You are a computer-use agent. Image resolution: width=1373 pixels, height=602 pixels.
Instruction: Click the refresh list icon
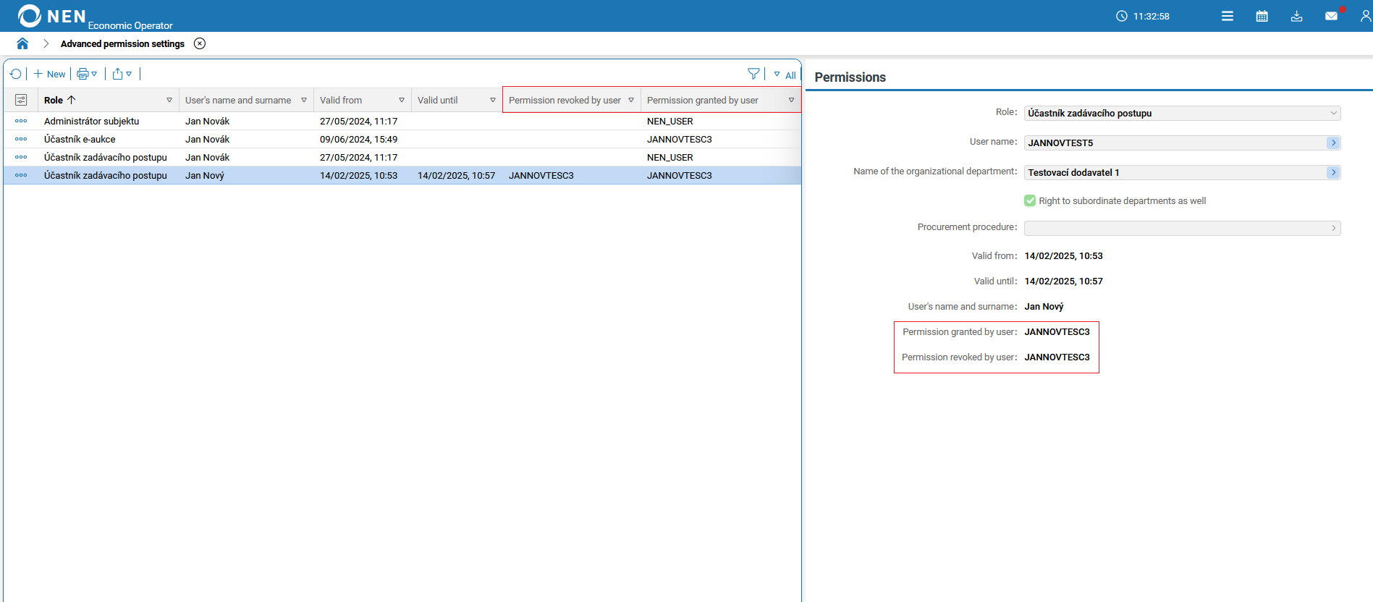click(16, 74)
